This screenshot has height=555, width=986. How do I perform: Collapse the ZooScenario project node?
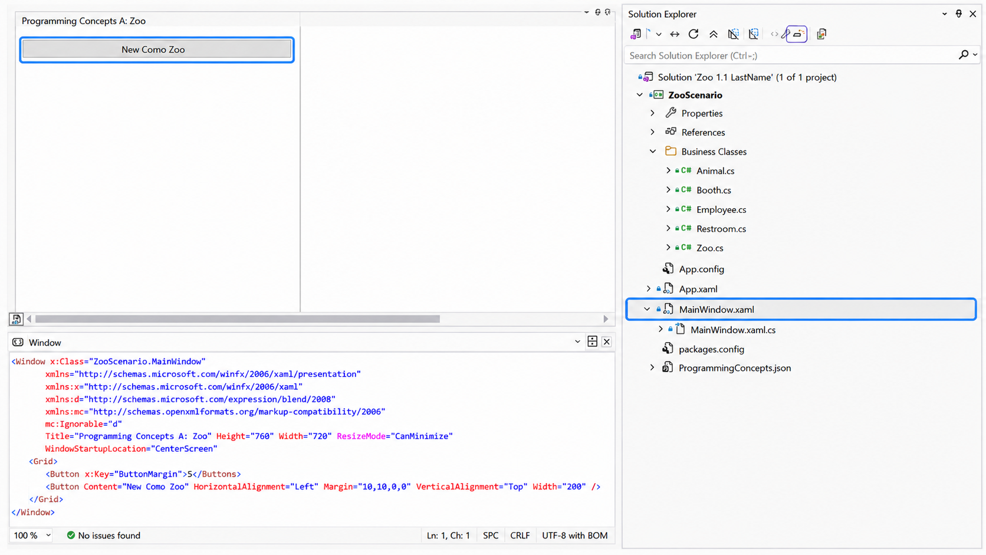click(x=640, y=95)
